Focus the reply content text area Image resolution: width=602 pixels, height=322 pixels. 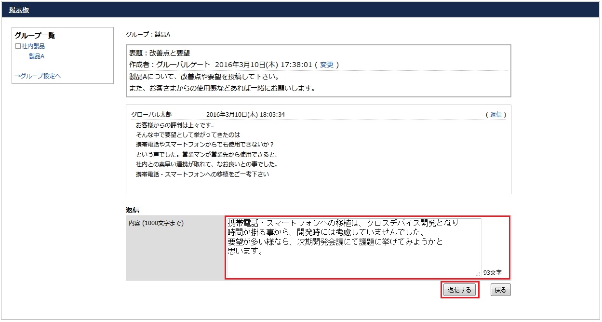coord(353,248)
